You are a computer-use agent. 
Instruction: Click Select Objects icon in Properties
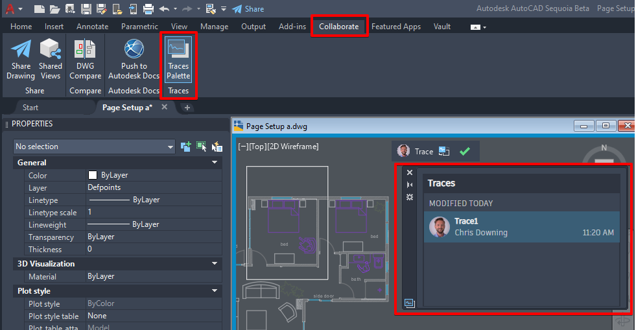(201, 147)
